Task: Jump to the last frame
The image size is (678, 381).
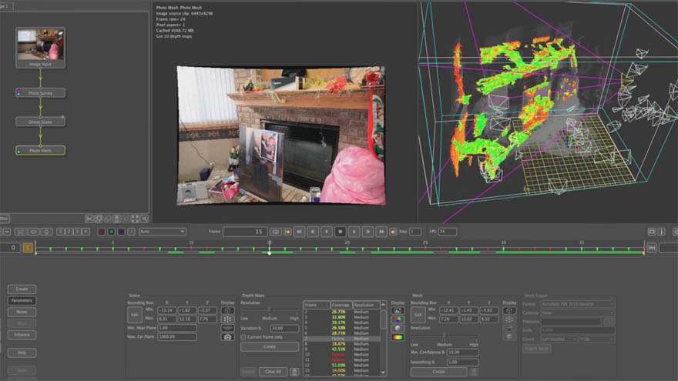Action: point(381,232)
